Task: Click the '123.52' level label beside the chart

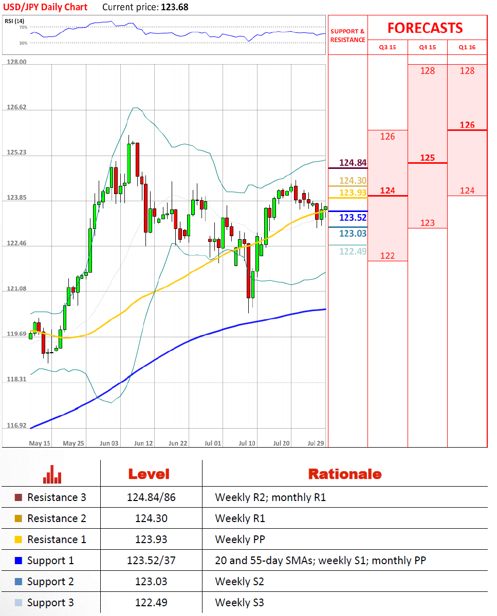Action: tap(353, 218)
